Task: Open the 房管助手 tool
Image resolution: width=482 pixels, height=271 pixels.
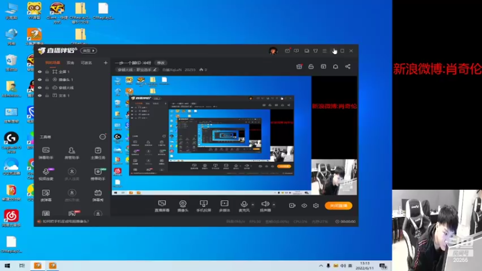Action: coord(72,153)
